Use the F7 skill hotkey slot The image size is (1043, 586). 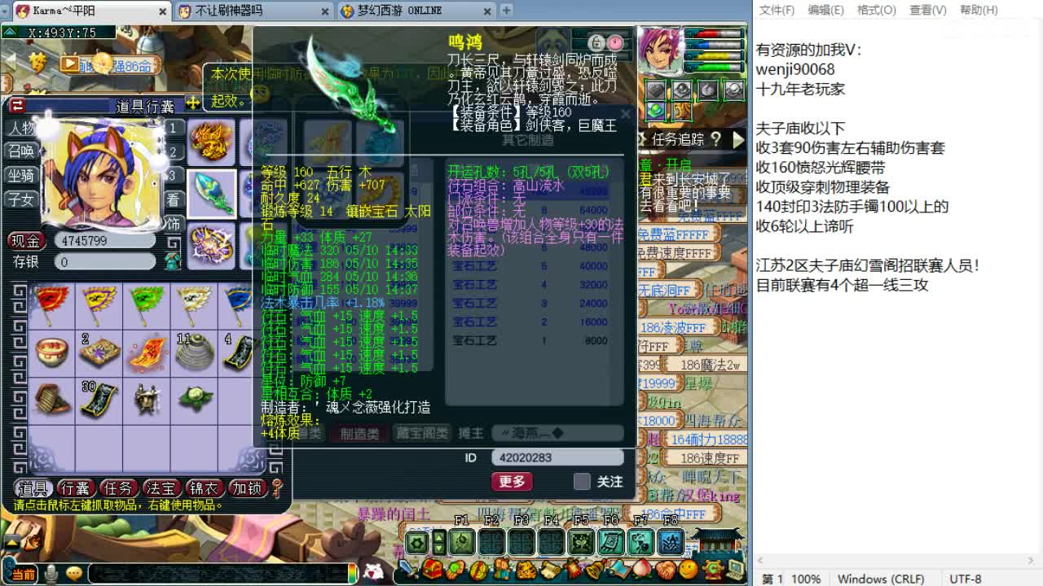[x=640, y=542]
